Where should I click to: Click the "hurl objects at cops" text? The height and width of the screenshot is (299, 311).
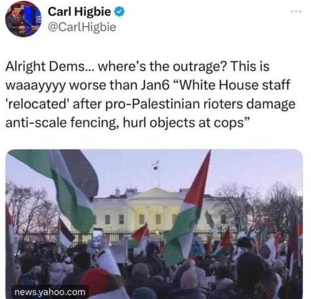pyautogui.click(x=185, y=123)
